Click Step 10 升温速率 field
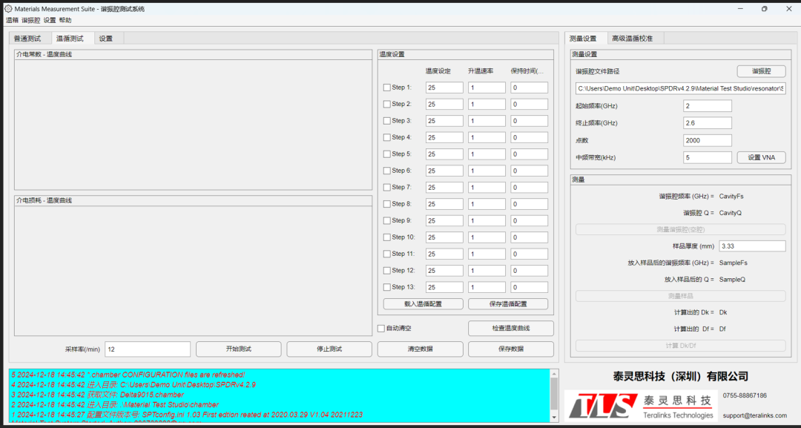Screen dimensions: 801x428 tap(487, 237)
